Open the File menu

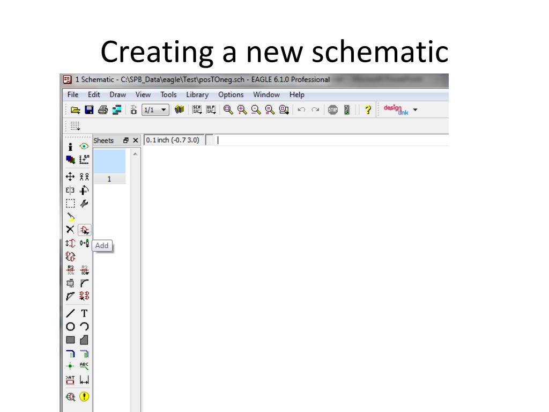tap(73, 94)
